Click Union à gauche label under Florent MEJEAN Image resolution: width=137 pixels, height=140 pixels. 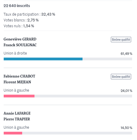tap(16, 90)
